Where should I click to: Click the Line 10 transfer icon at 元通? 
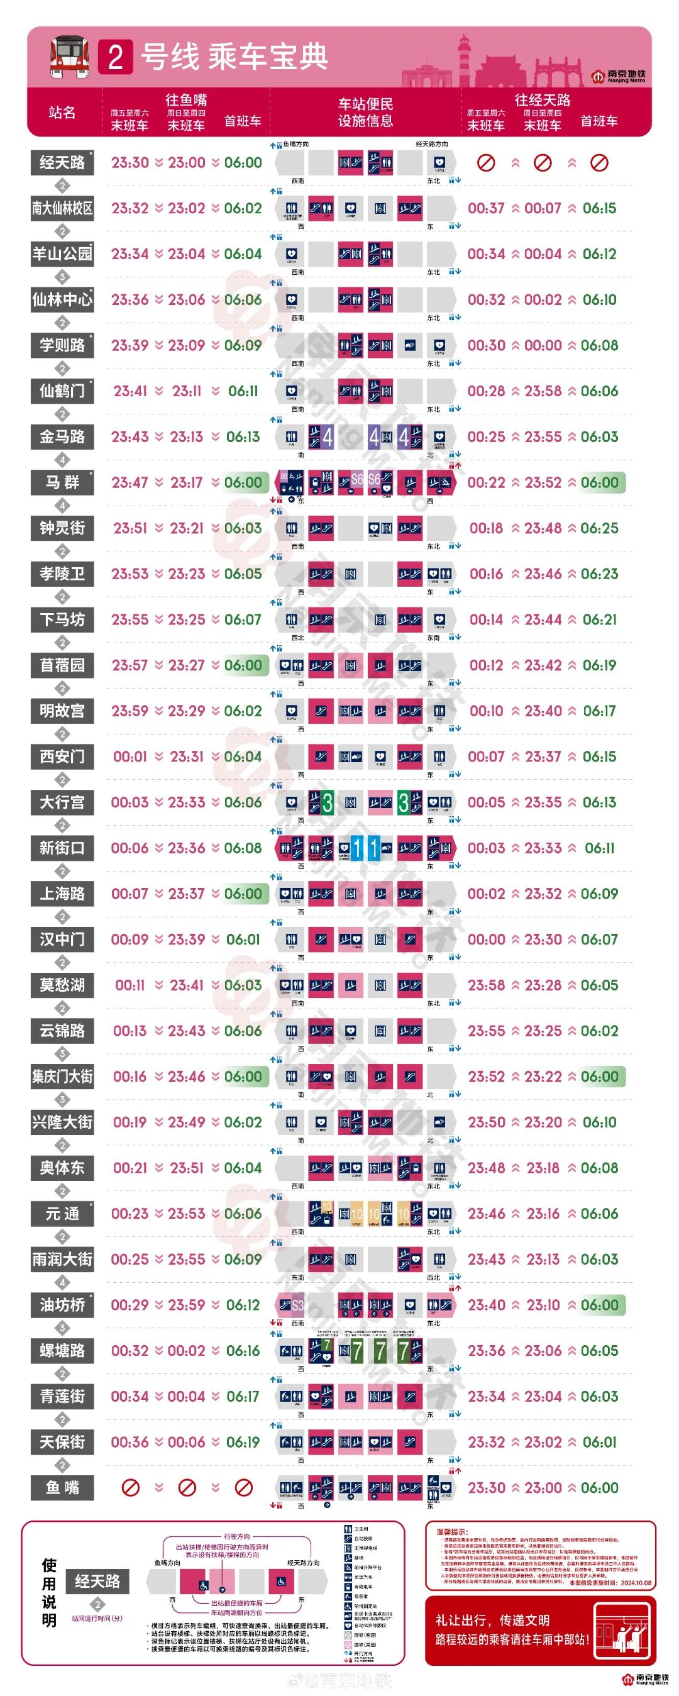(321, 1214)
